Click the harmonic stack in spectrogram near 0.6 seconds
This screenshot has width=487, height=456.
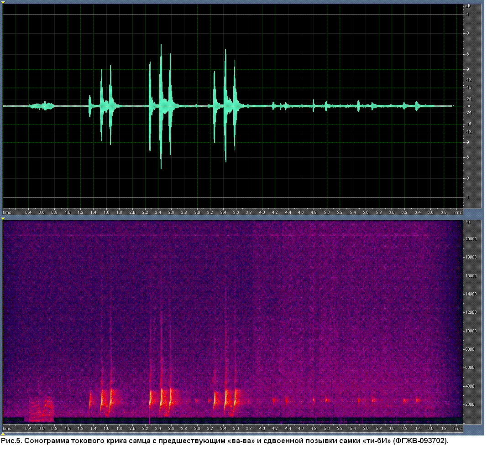(42, 409)
